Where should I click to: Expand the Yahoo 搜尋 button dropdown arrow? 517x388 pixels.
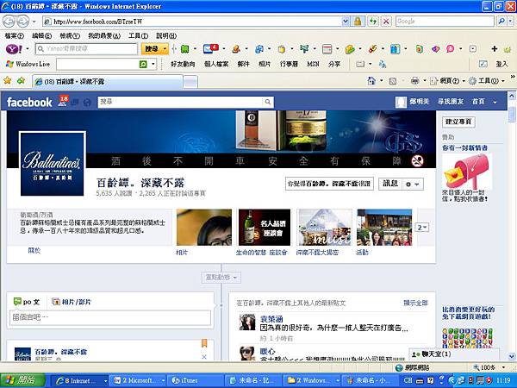165,49
